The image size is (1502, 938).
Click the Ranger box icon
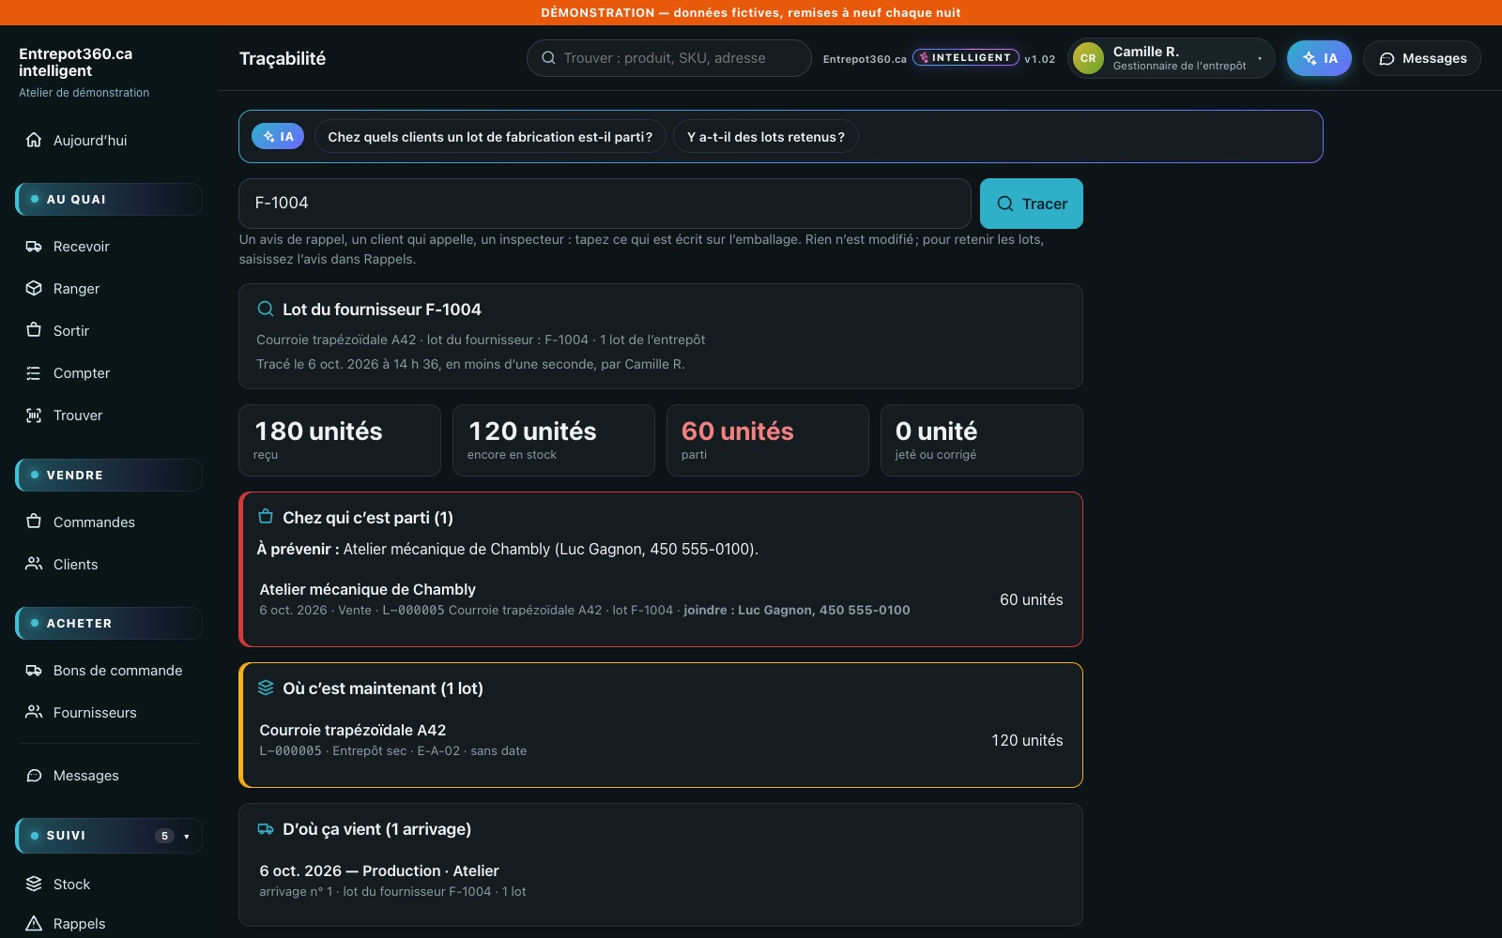(34, 289)
